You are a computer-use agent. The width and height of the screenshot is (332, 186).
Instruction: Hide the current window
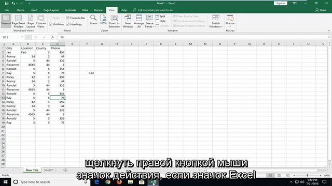click(161, 21)
